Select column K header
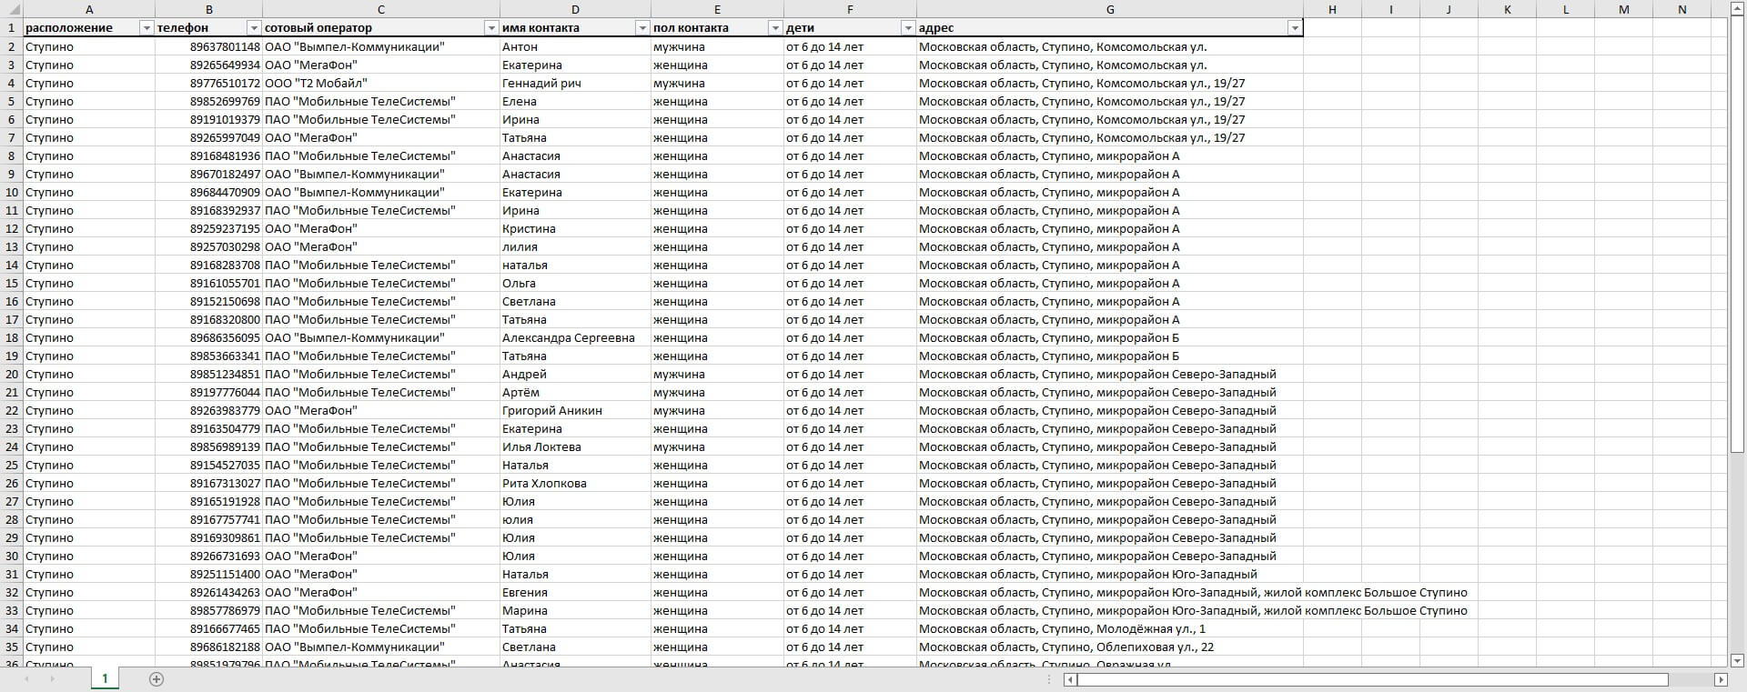This screenshot has width=1747, height=692. [1507, 9]
